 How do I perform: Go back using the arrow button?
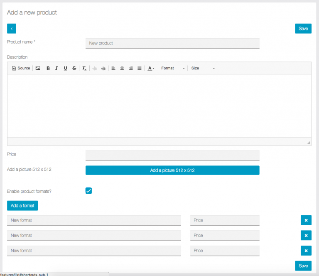12,29
